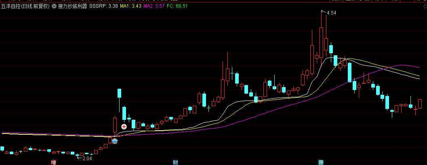Click the yellow MA1: 3.43 label
The height and width of the screenshot is (165, 427).
(x=130, y=6)
